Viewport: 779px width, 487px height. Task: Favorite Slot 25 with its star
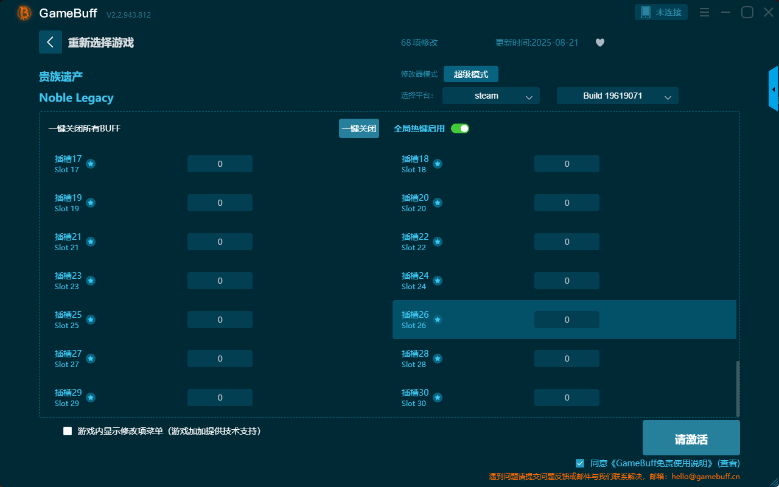point(91,320)
